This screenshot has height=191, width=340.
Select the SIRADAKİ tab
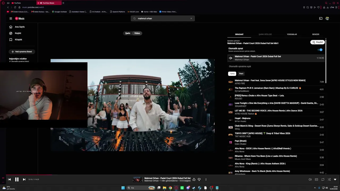pos(239,34)
